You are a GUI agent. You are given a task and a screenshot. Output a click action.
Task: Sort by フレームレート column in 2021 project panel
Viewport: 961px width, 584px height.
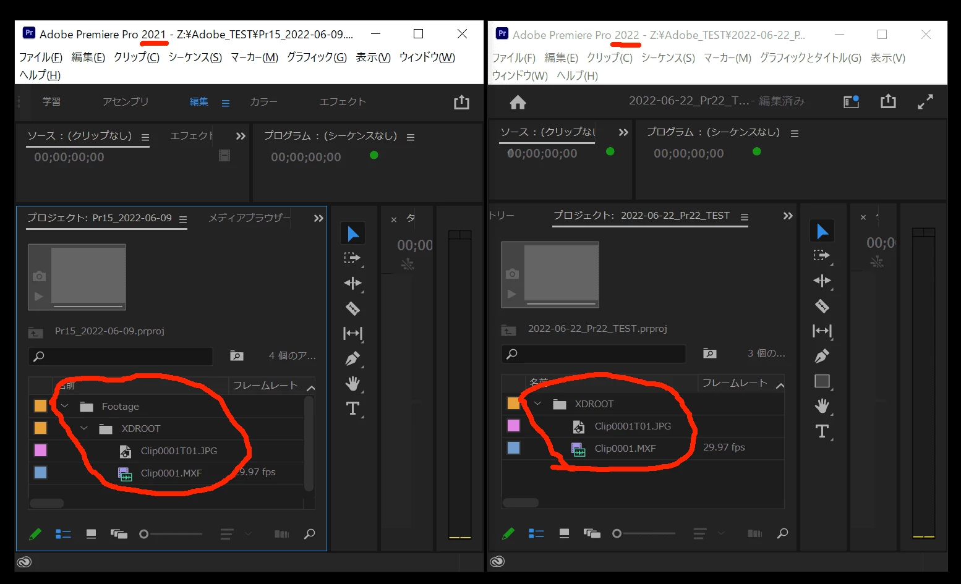tap(265, 386)
